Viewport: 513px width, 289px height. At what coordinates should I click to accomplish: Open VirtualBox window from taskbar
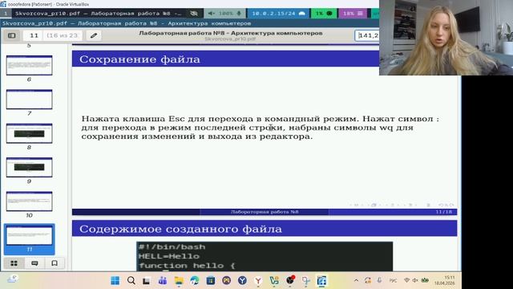tap(321, 280)
